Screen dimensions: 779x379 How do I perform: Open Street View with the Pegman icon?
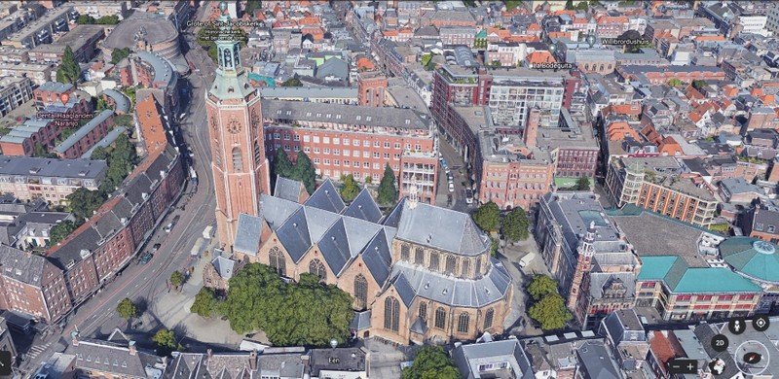[x=737, y=326]
